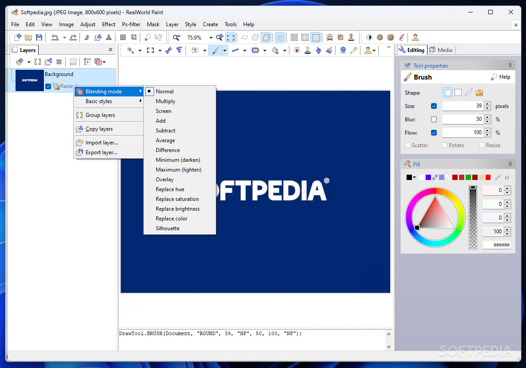Uncheck the Flow option in Brush properties

[x=434, y=132]
